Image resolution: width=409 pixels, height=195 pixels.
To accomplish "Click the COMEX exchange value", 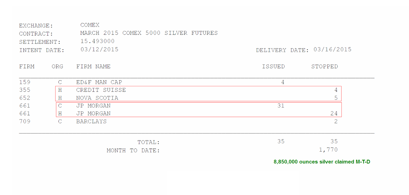I will (x=90, y=25).
